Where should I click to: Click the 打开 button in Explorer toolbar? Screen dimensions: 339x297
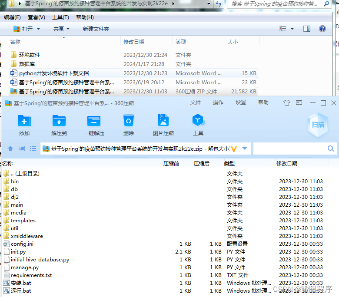click(23, 29)
